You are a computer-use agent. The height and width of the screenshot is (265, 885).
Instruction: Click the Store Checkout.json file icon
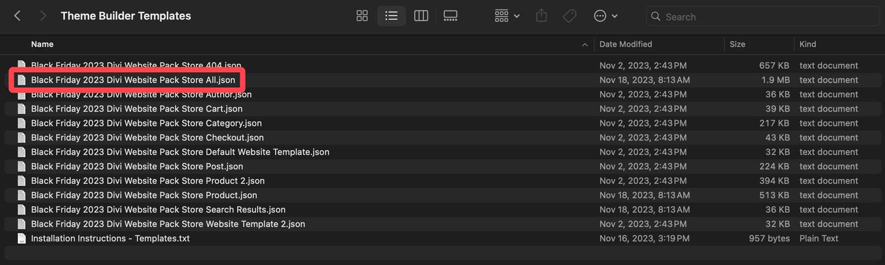[x=22, y=138]
